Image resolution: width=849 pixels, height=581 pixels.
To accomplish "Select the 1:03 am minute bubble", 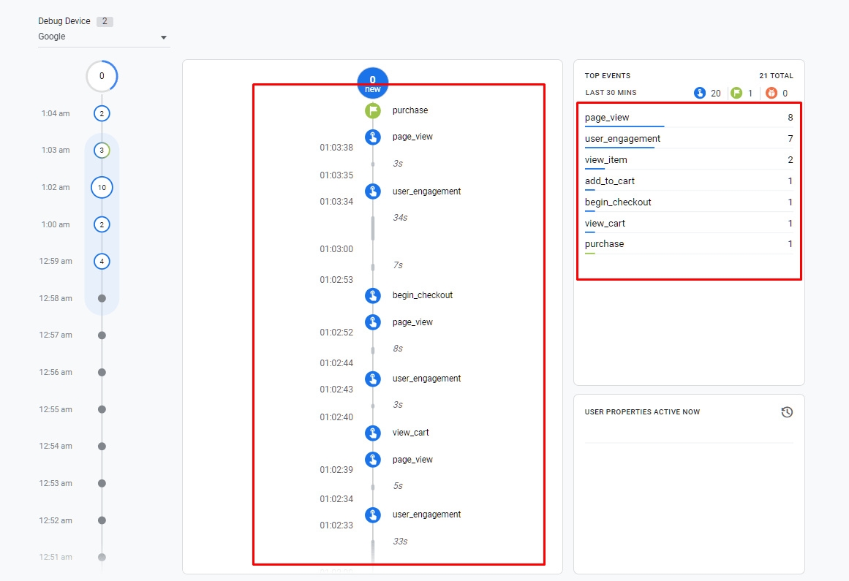I will 102,151.
